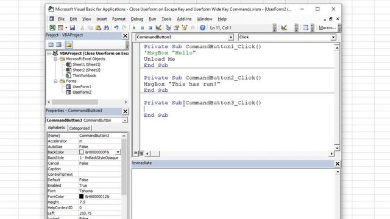
Task: Open the Click procedure dropdown
Action: [333, 37]
